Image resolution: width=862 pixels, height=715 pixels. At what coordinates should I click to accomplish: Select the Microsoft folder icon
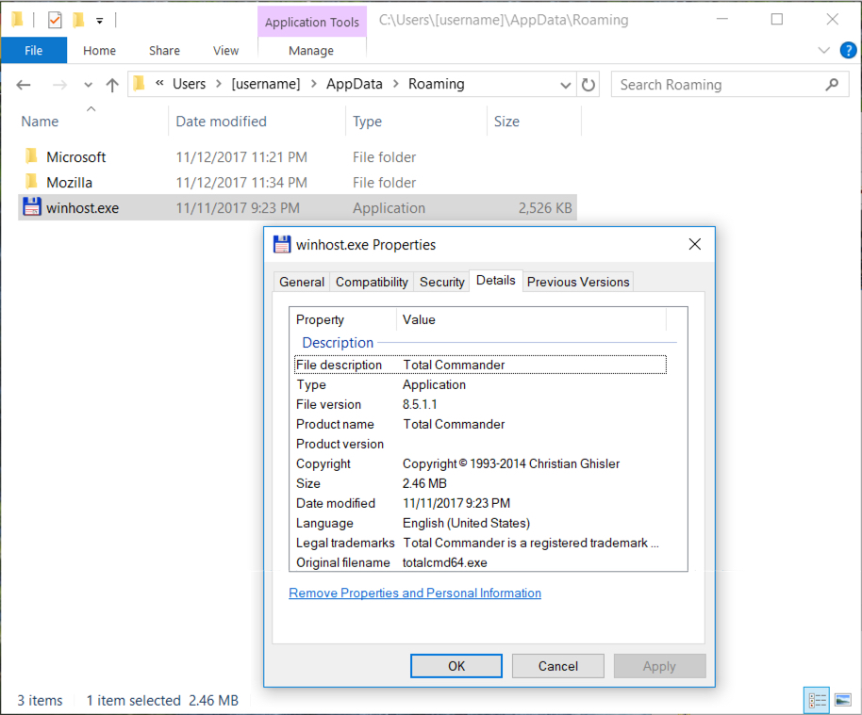click(x=31, y=156)
